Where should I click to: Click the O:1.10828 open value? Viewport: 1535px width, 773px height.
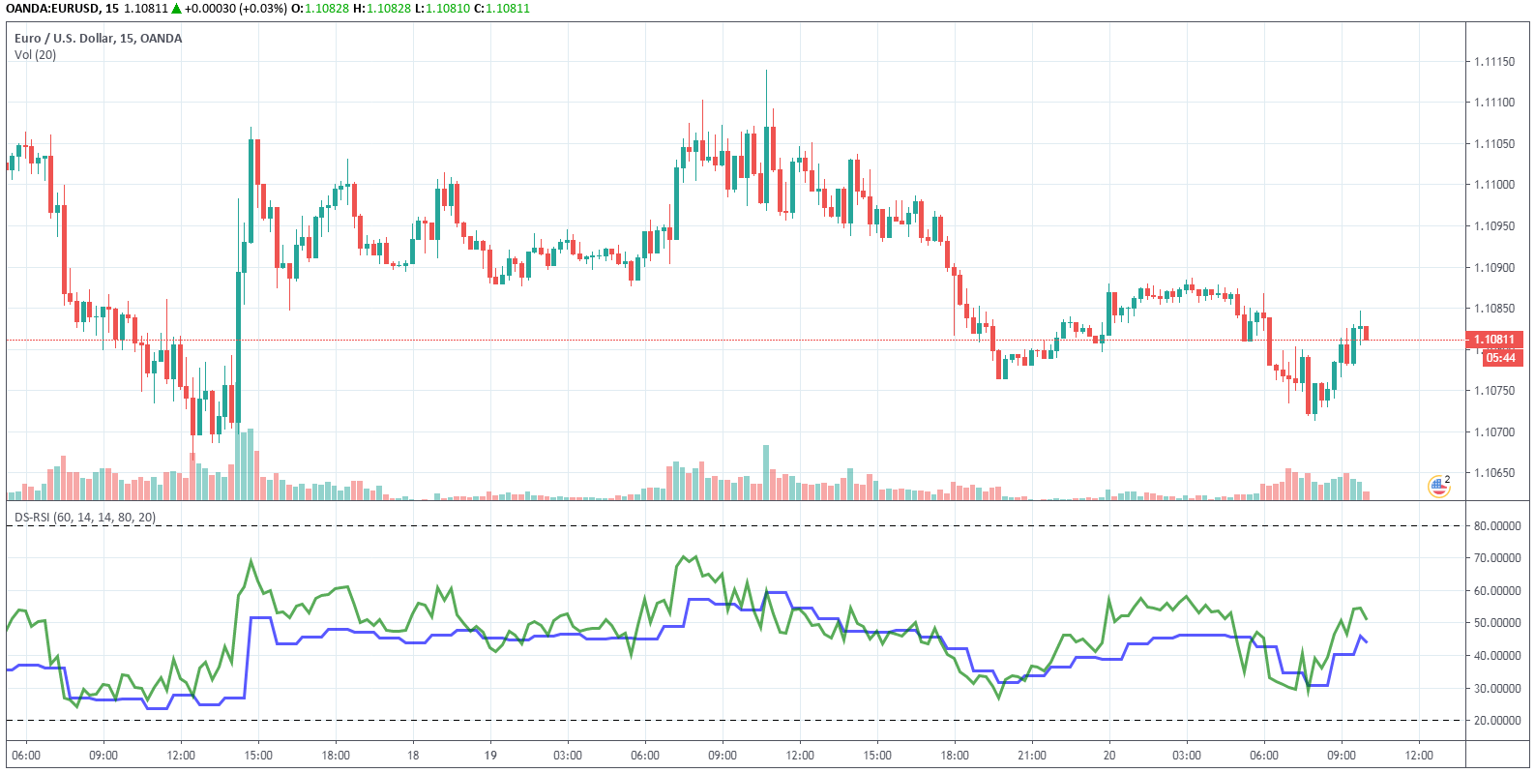pyautogui.click(x=320, y=9)
